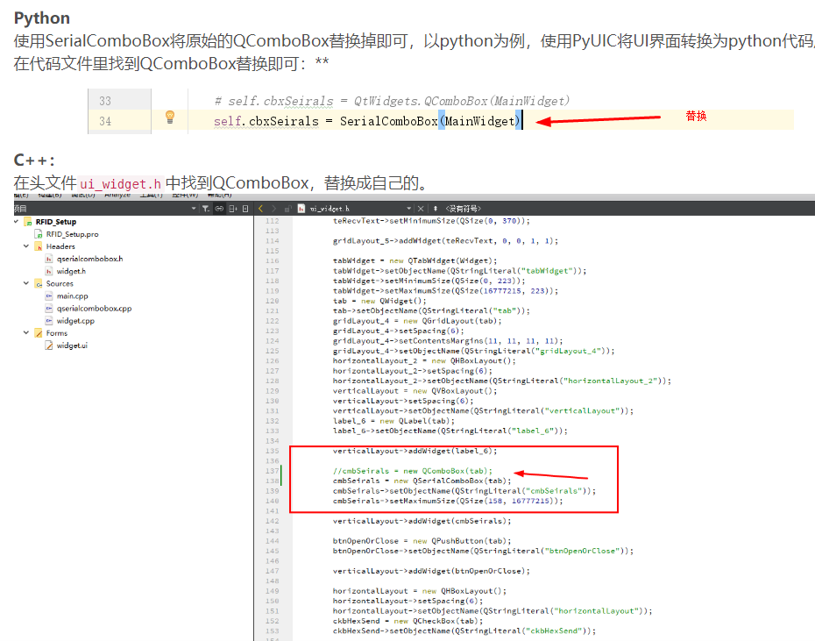Open qserialcombobox.h in the tree
This screenshot has height=641, width=815.
[90, 259]
